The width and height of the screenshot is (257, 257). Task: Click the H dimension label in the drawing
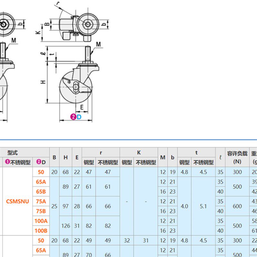click(43, 82)
